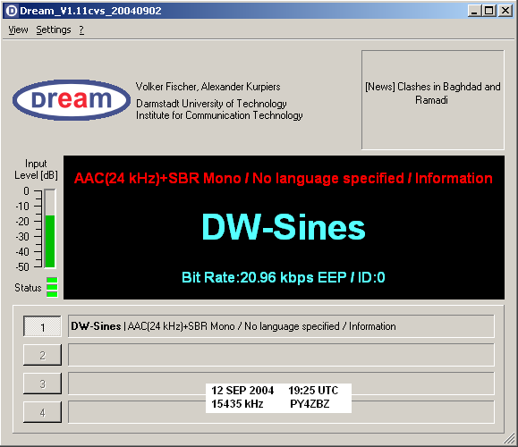
Task: Click the Bit Rate 20.96 kbps text
Action: coord(248,277)
